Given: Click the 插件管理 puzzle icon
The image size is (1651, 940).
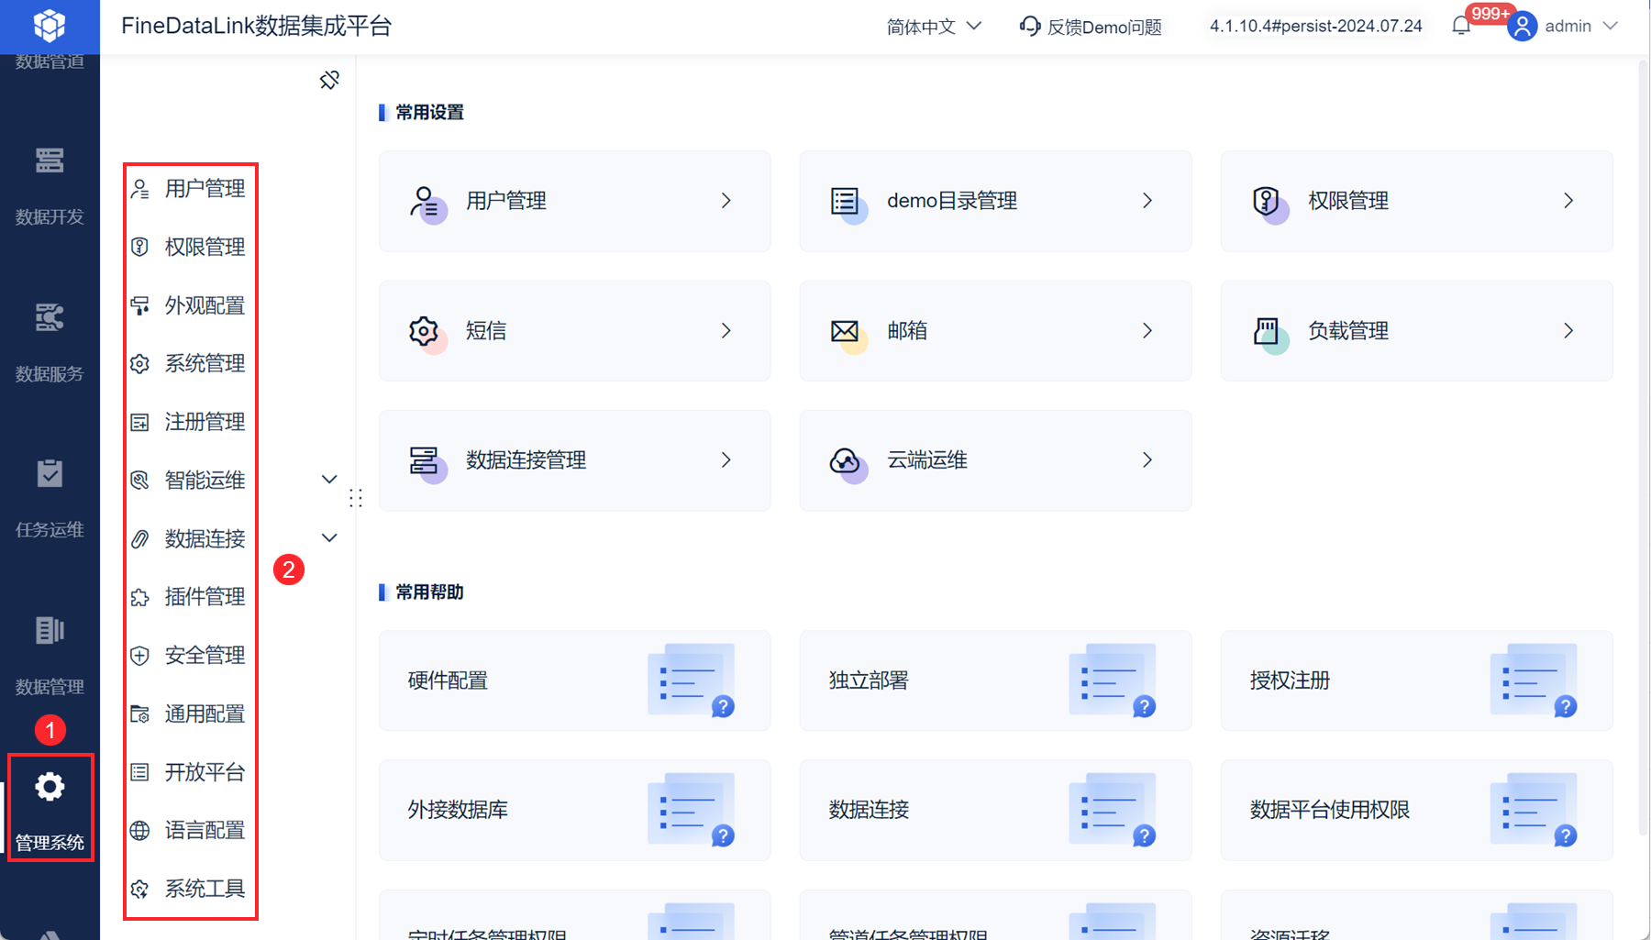Looking at the screenshot, I should [x=139, y=597].
